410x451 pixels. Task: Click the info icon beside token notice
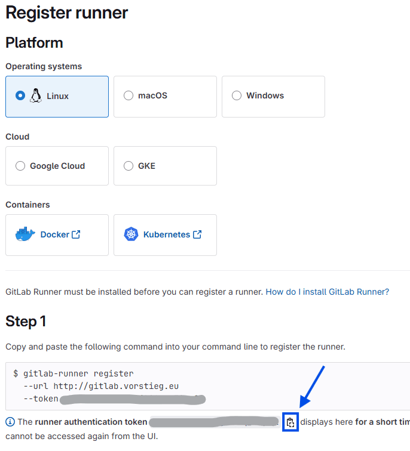[10, 422]
